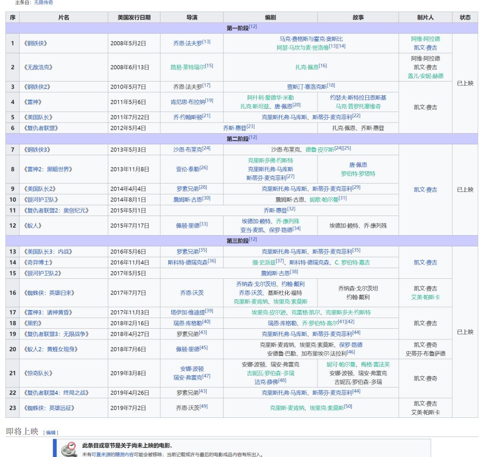The width and height of the screenshot is (481, 457).
Task: Open 《美国队长3：内战》 link
Action: tap(48, 252)
